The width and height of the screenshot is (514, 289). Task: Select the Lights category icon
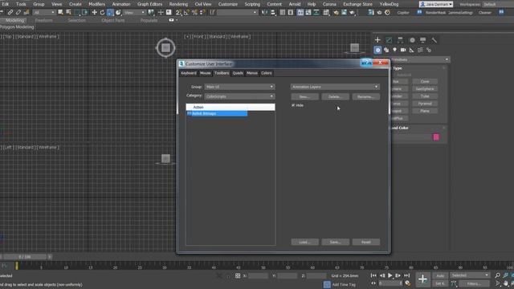394,50
